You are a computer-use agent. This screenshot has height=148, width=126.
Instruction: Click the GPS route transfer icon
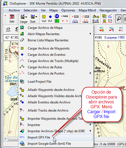click(x=111, y=29)
